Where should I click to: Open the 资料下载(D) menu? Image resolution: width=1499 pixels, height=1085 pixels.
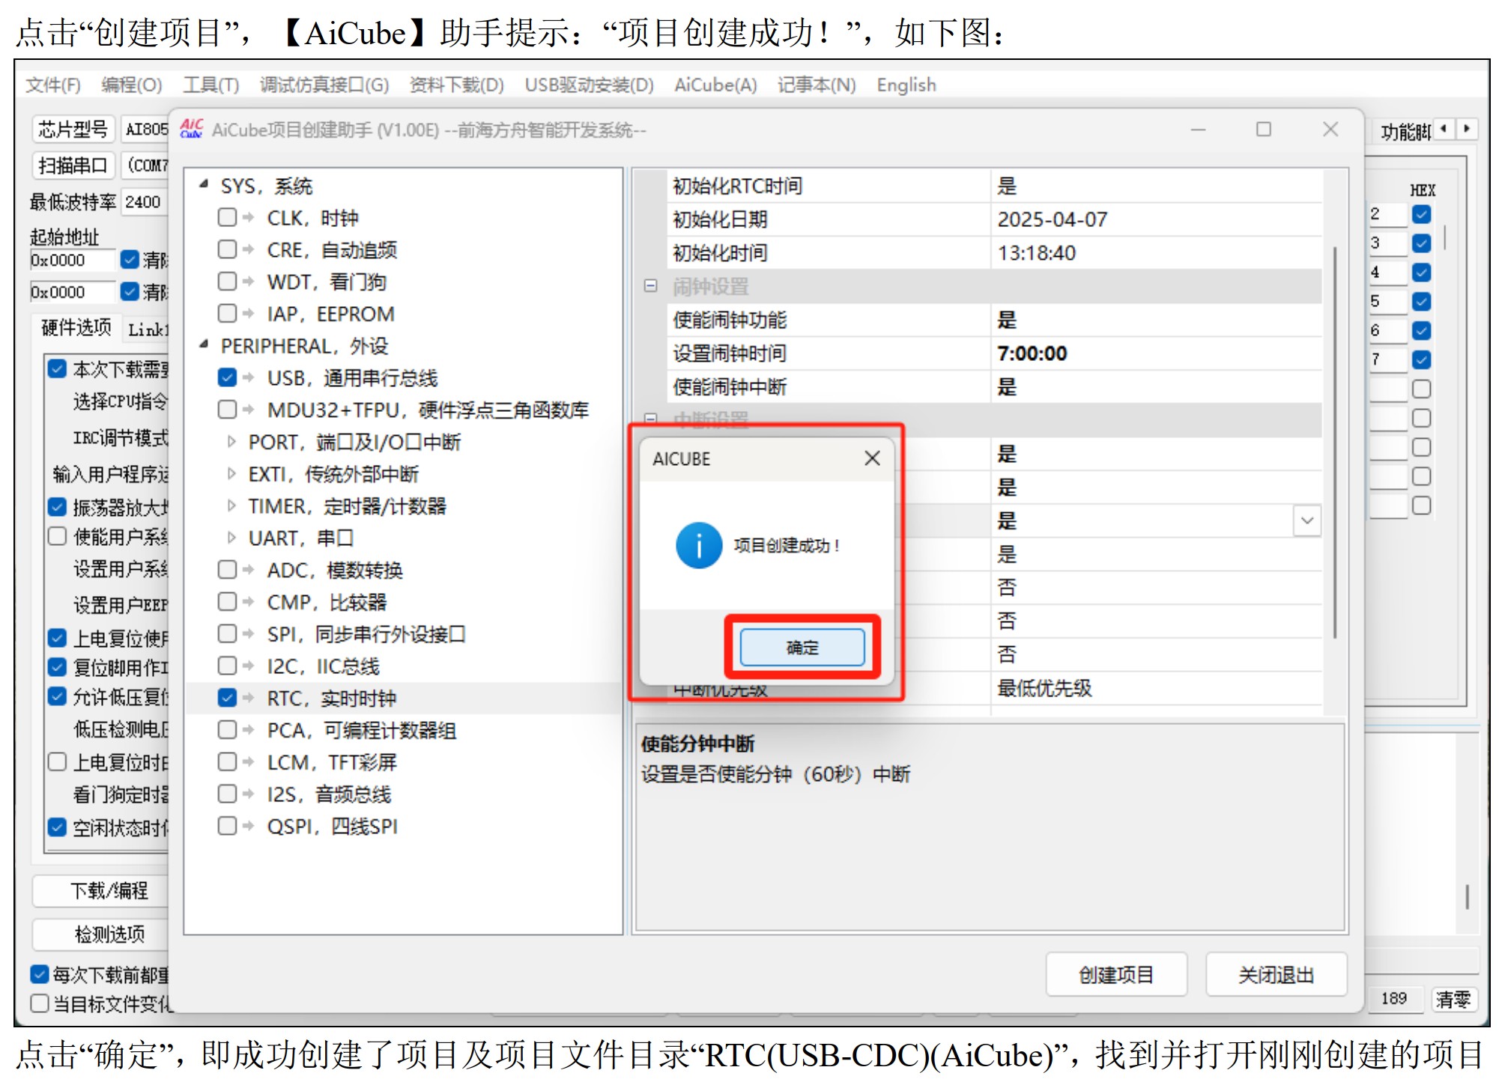pos(456,85)
